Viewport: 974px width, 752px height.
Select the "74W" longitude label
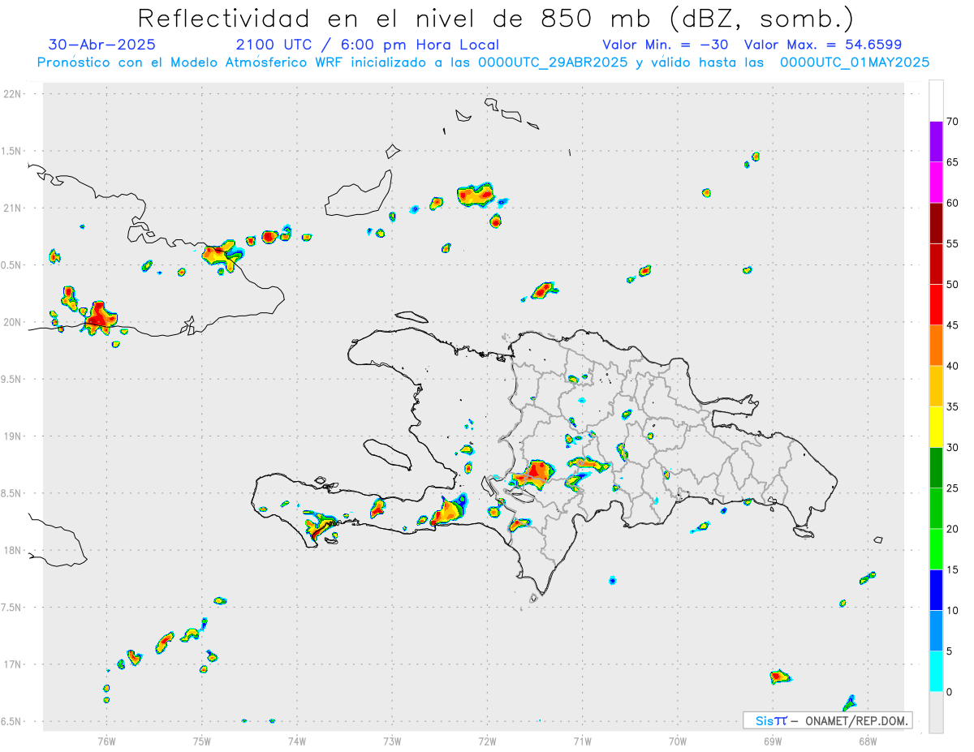click(x=297, y=741)
